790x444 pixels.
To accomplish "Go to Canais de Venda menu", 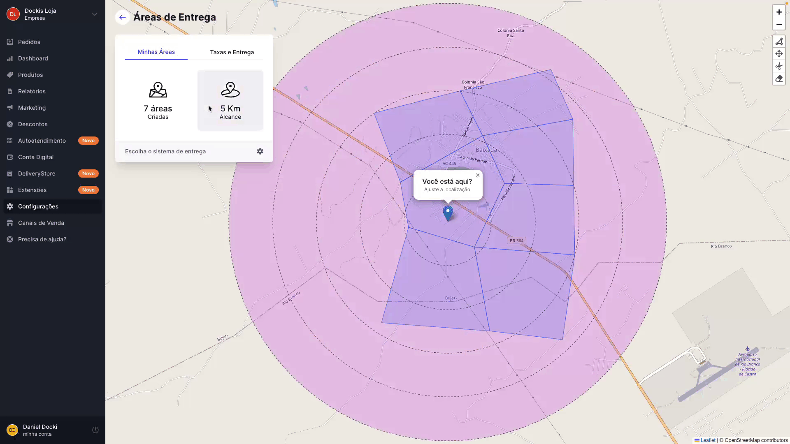I will pos(41,223).
